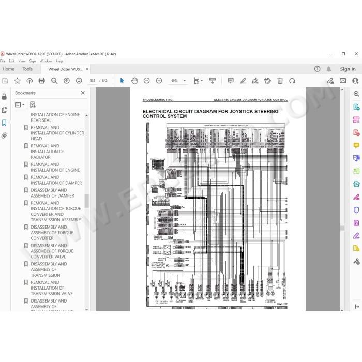This screenshot has width=362, height=362.
Task: Click the zoom percentage field
Action: [x=174, y=81]
